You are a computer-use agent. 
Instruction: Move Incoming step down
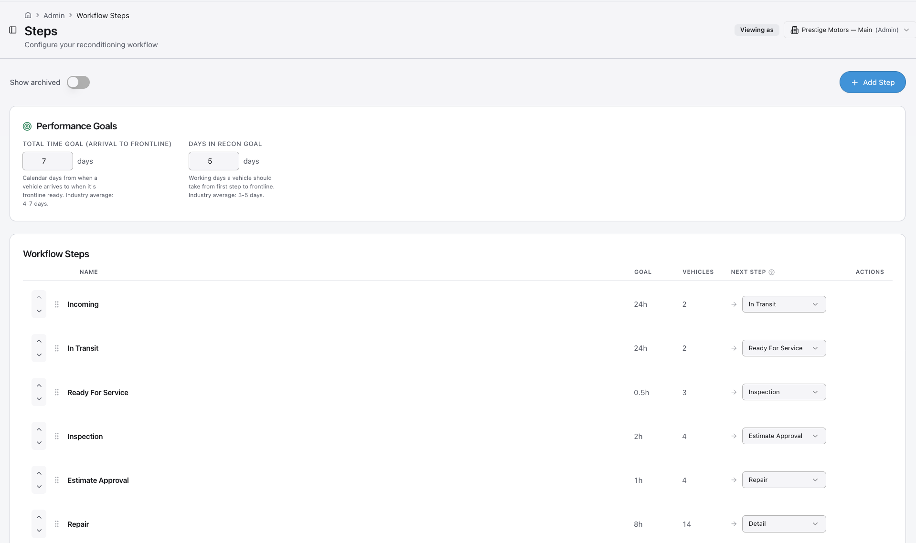(x=39, y=311)
